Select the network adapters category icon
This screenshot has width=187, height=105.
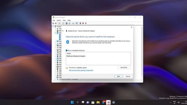tap(58, 60)
